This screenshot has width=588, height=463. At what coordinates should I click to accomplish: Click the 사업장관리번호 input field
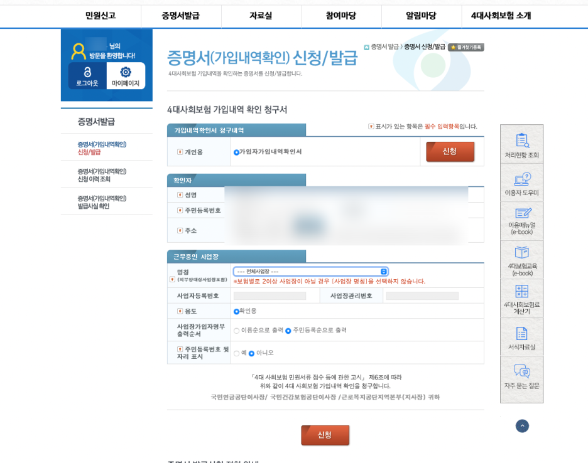tap(422, 296)
